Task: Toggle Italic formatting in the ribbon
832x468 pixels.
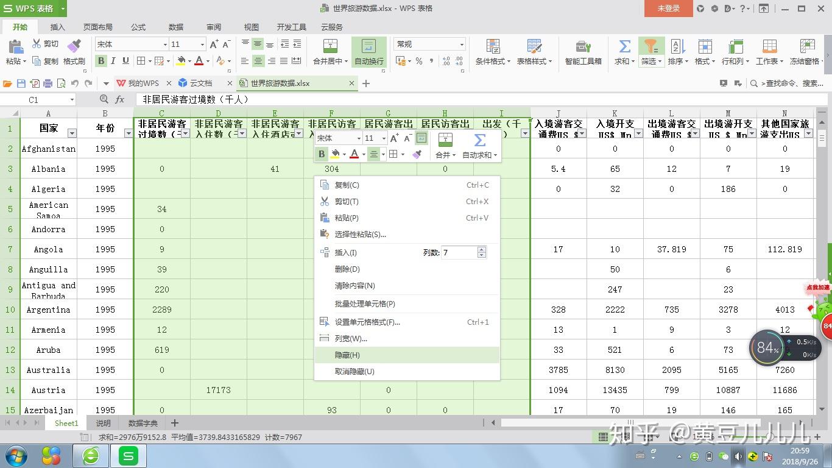Action: [x=114, y=61]
